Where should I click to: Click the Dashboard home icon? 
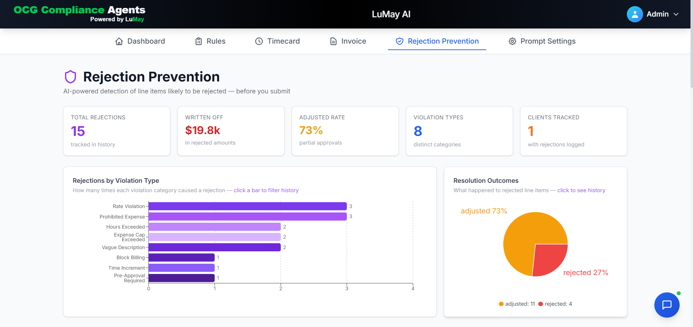click(119, 41)
